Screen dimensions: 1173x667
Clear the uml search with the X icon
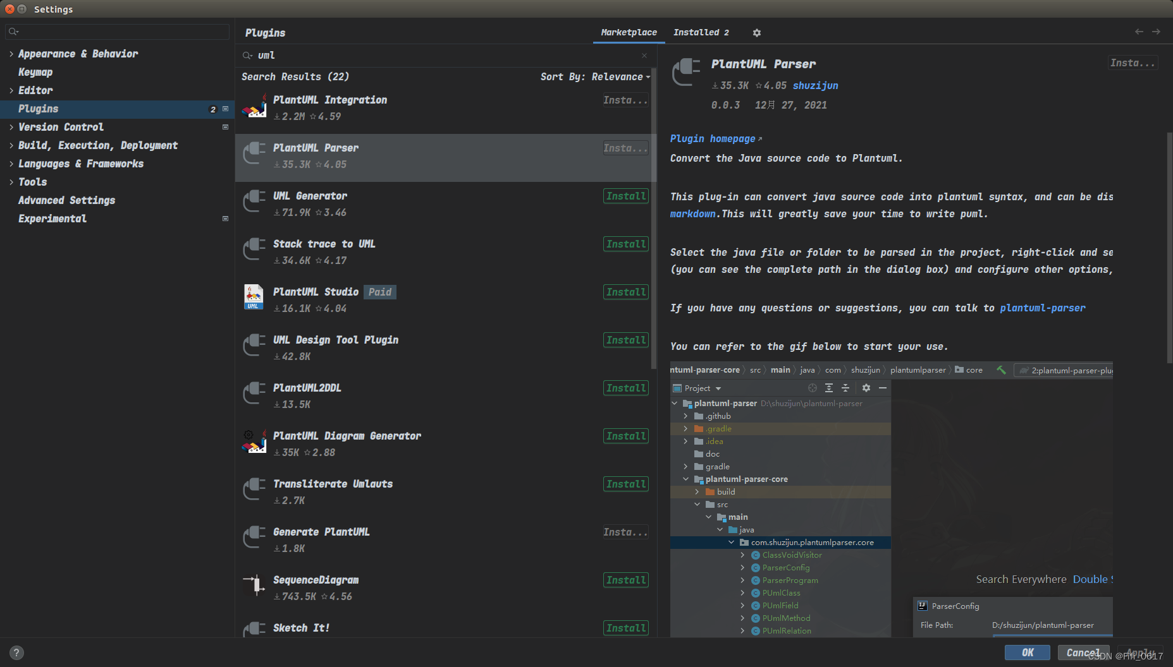coord(644,56)
